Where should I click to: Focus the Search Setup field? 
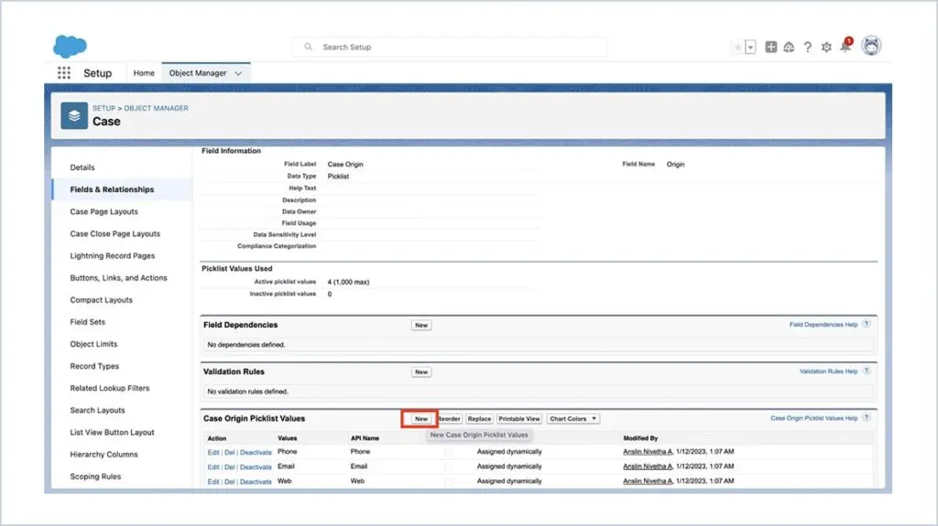click(x=450, y=47)
